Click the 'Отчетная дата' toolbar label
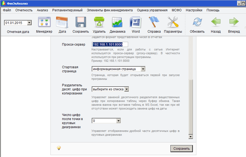Viewport: 246px width, 157px height. tap(18, 32)
